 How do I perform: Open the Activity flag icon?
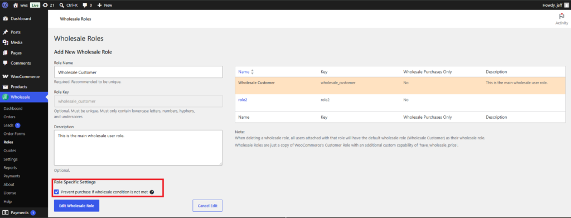562,16
